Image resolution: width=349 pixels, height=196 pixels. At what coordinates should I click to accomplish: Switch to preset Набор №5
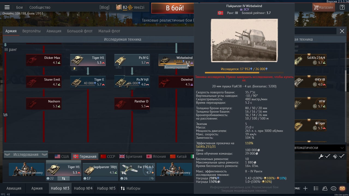pyautogui.click(x=106, y=188)
